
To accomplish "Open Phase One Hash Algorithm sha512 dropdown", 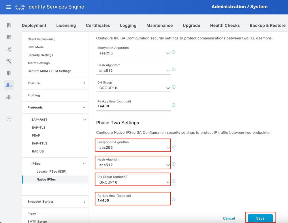I will (133, 70).
